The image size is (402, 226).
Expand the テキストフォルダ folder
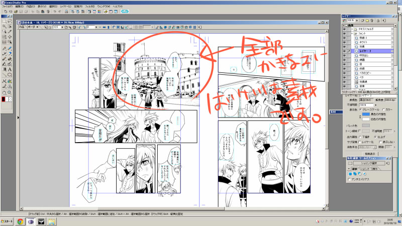pos(352,29)
